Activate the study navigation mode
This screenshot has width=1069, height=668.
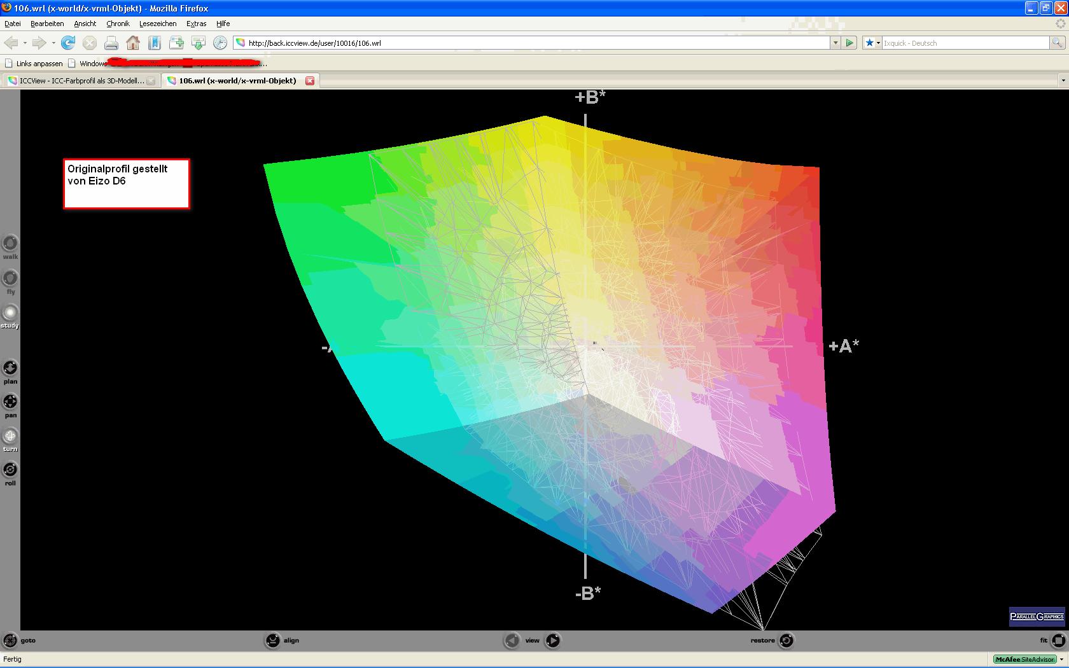pyautogui.click(x=10, y=312)
